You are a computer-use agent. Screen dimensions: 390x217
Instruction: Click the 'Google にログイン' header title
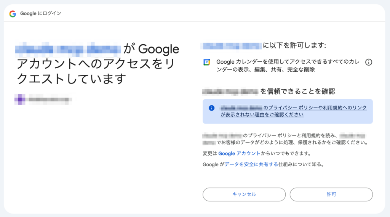click(41, 14)
